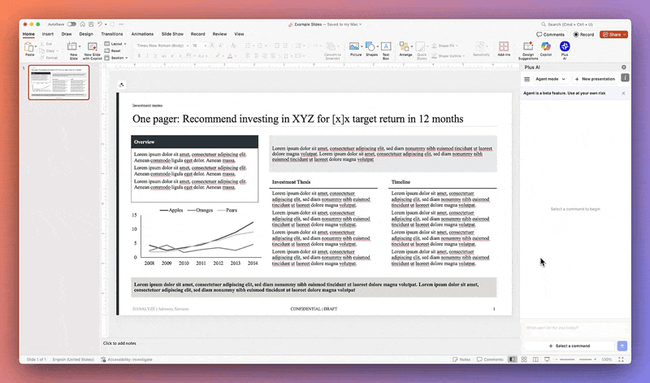Click the Shapes icon

tap(371, 49)
